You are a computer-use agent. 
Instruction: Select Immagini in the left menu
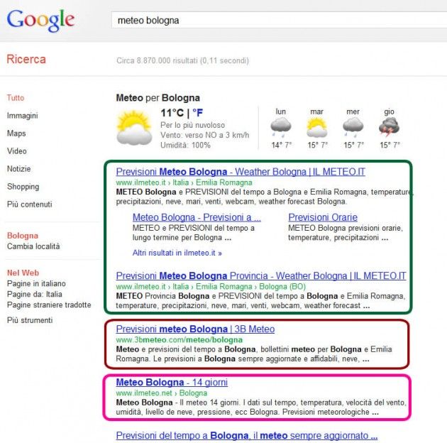coord(22,116)
